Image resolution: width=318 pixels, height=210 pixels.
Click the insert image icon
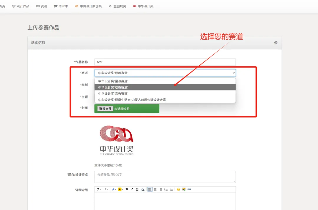point(184,189)
